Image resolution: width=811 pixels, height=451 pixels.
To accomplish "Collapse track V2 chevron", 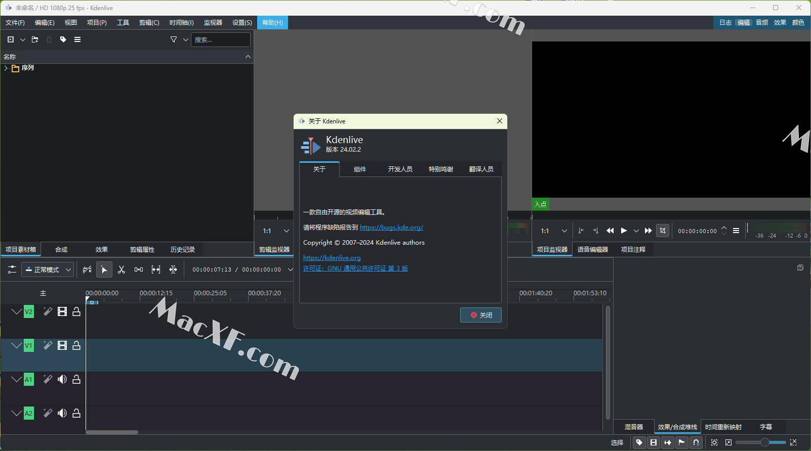I will point(16,311).
